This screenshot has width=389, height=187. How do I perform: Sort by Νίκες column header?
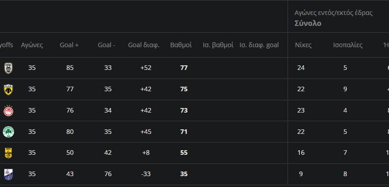pos(303,45)
